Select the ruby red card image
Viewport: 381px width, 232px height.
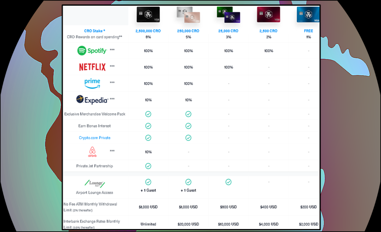coord(269,14)
